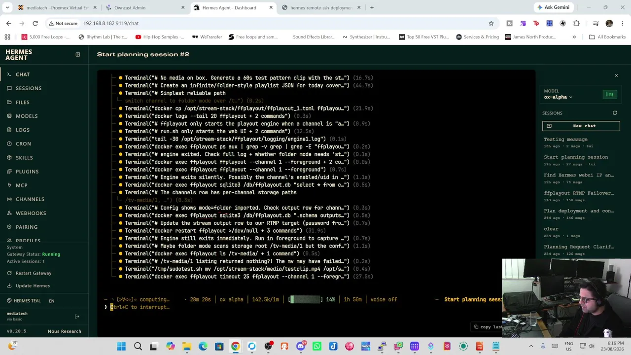Click the Ask Gemini button
Screen dimensions: 631x355
(553, 7)
